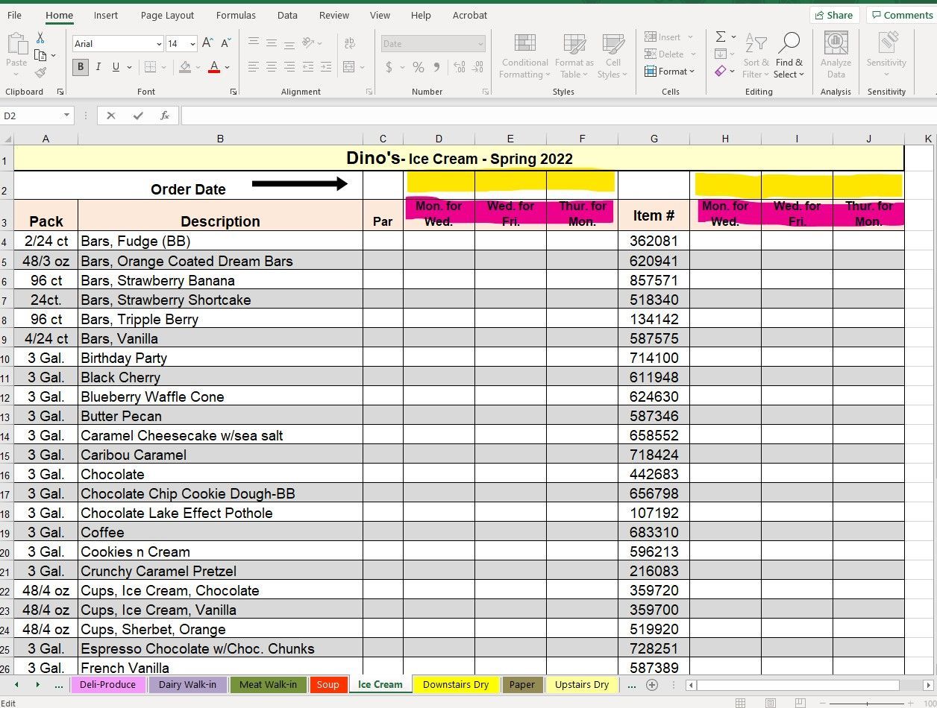
Task: Click the Format cells button
Action: pos(671,72)
